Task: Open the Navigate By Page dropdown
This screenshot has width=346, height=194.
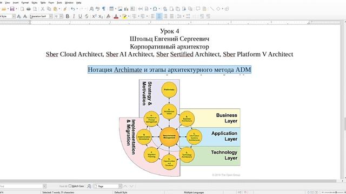Action: click(x=120, y=186)
